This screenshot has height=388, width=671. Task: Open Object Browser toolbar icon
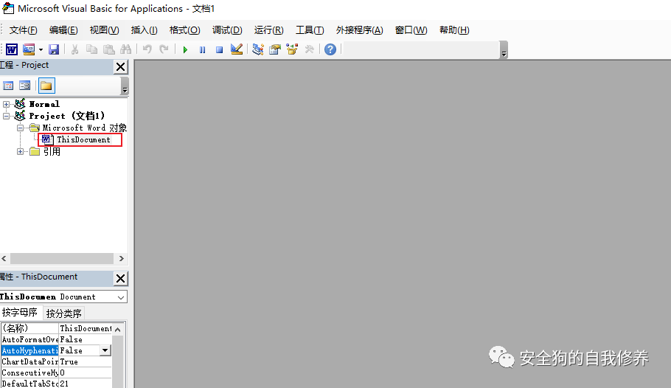pyautogui.click(x=292, y=49)
